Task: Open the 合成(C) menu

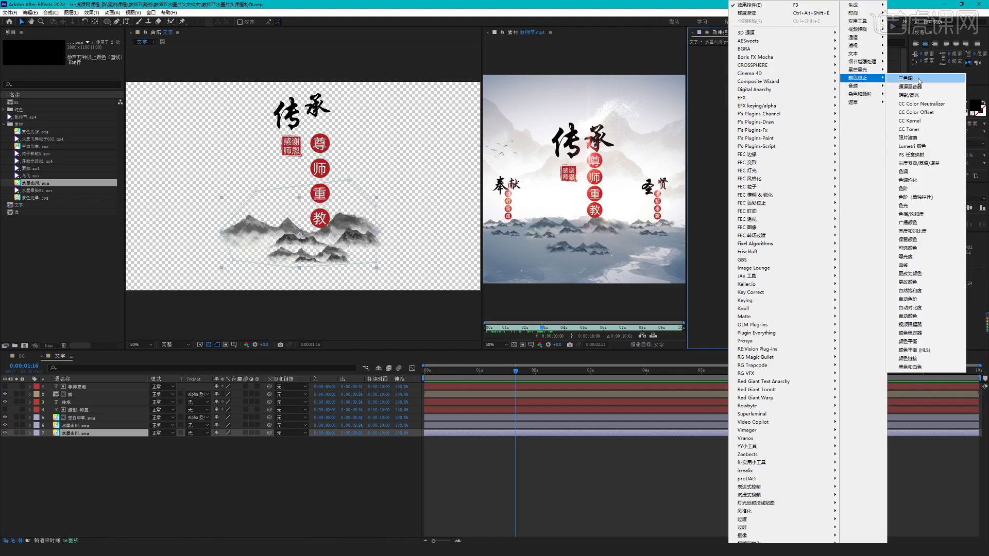Action: click(50, 12)
